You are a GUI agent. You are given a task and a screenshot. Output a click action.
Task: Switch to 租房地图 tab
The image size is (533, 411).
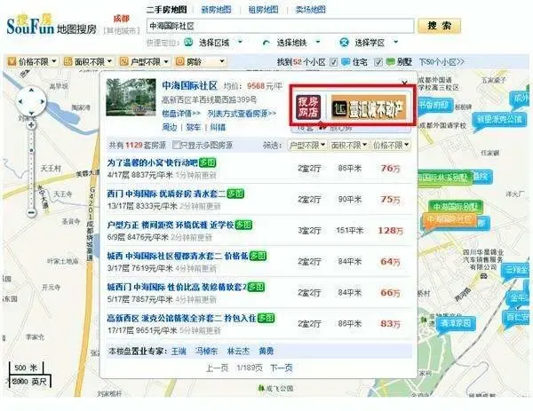[x=263, y=10]
